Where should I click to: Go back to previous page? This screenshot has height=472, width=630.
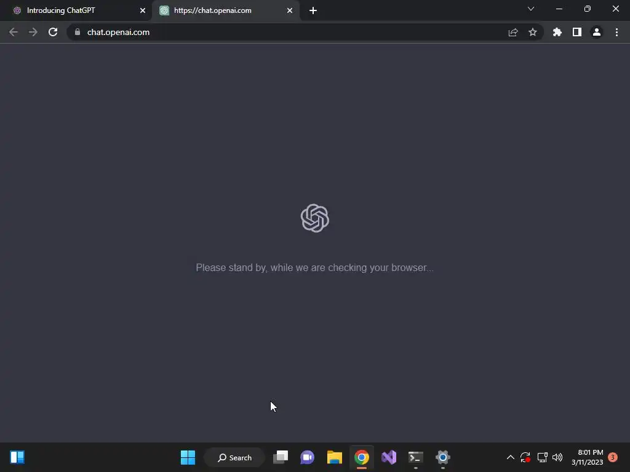[14, 32]
